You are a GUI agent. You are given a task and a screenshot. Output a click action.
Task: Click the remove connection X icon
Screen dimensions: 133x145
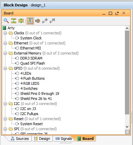click(x=53, y=21)
